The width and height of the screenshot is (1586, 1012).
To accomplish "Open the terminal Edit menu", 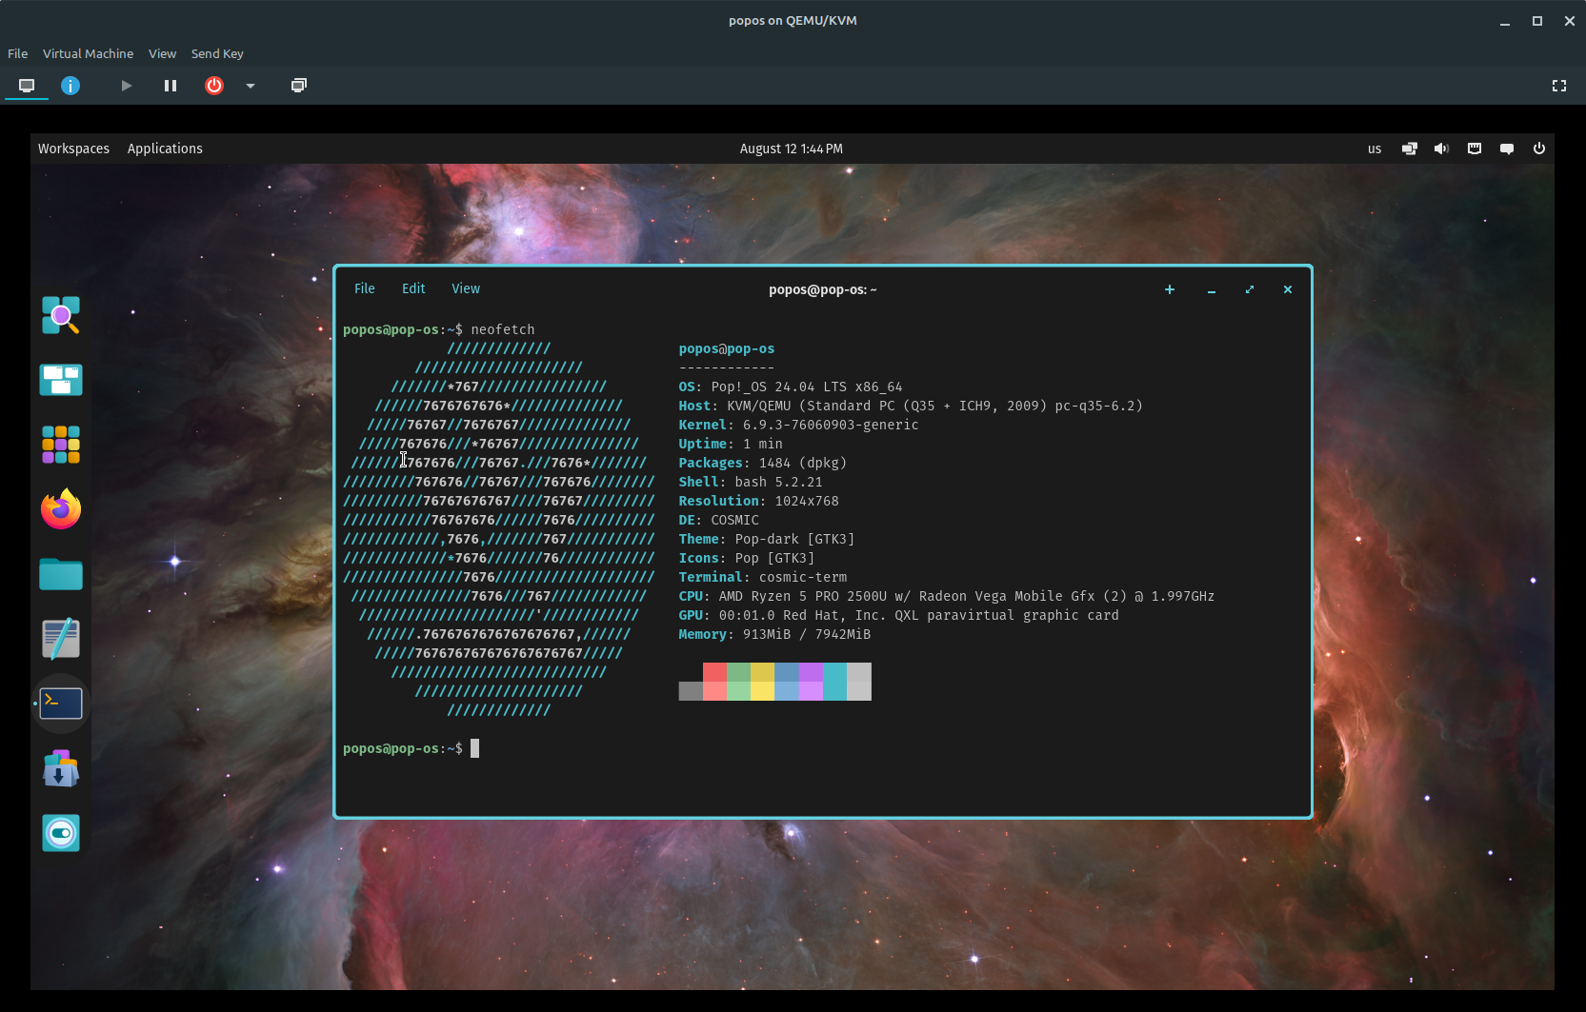I will [413, 288].
